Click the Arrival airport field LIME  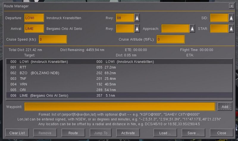[x=34, y=29]
